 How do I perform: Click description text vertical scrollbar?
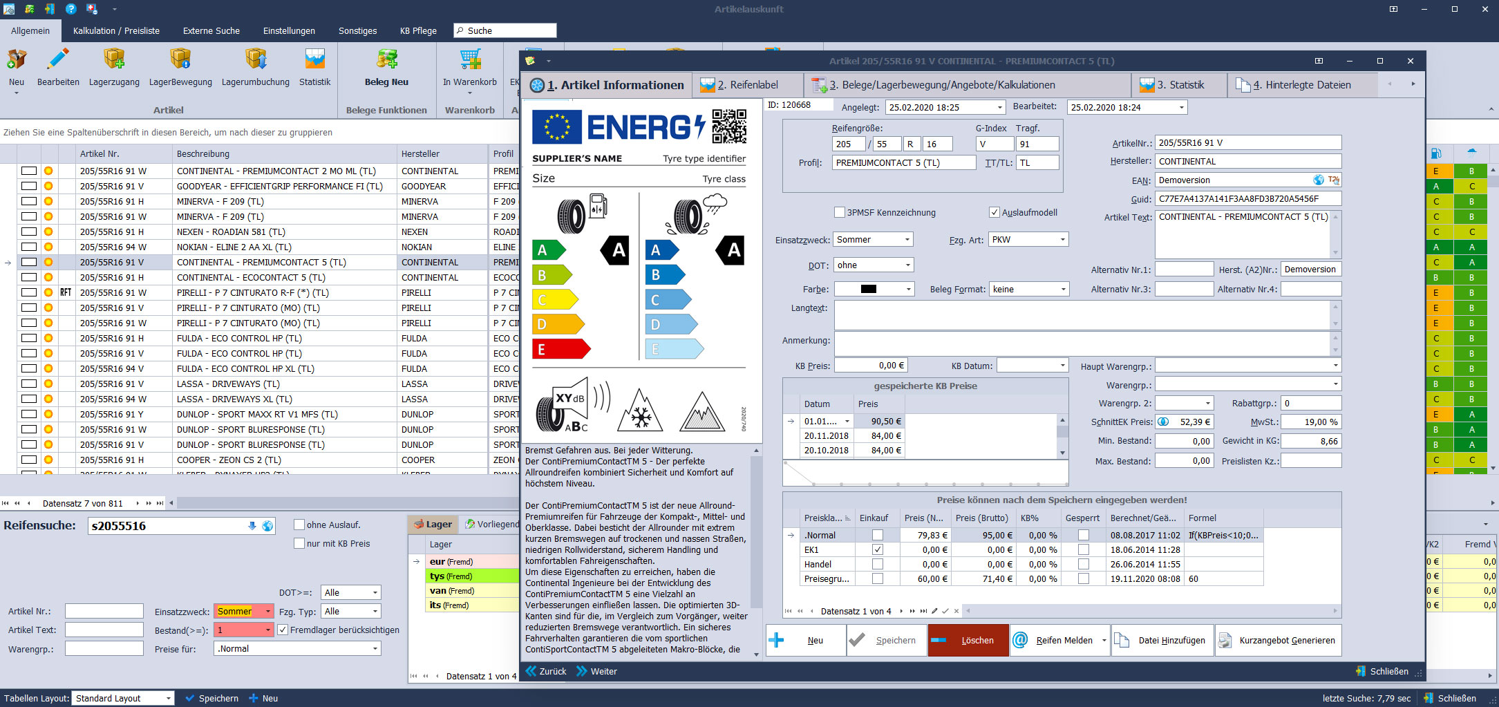click(756, 552)
